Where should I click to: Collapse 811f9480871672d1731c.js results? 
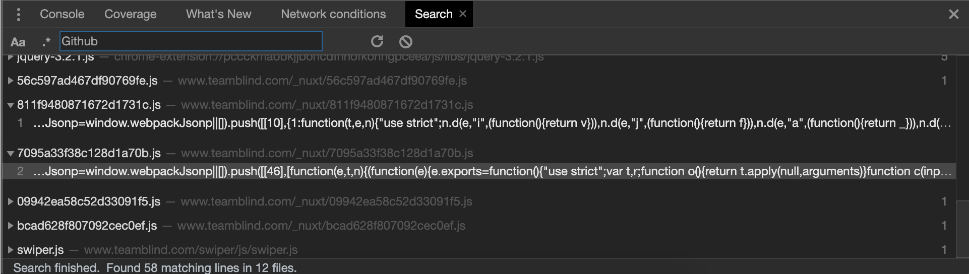click(10, 105)
